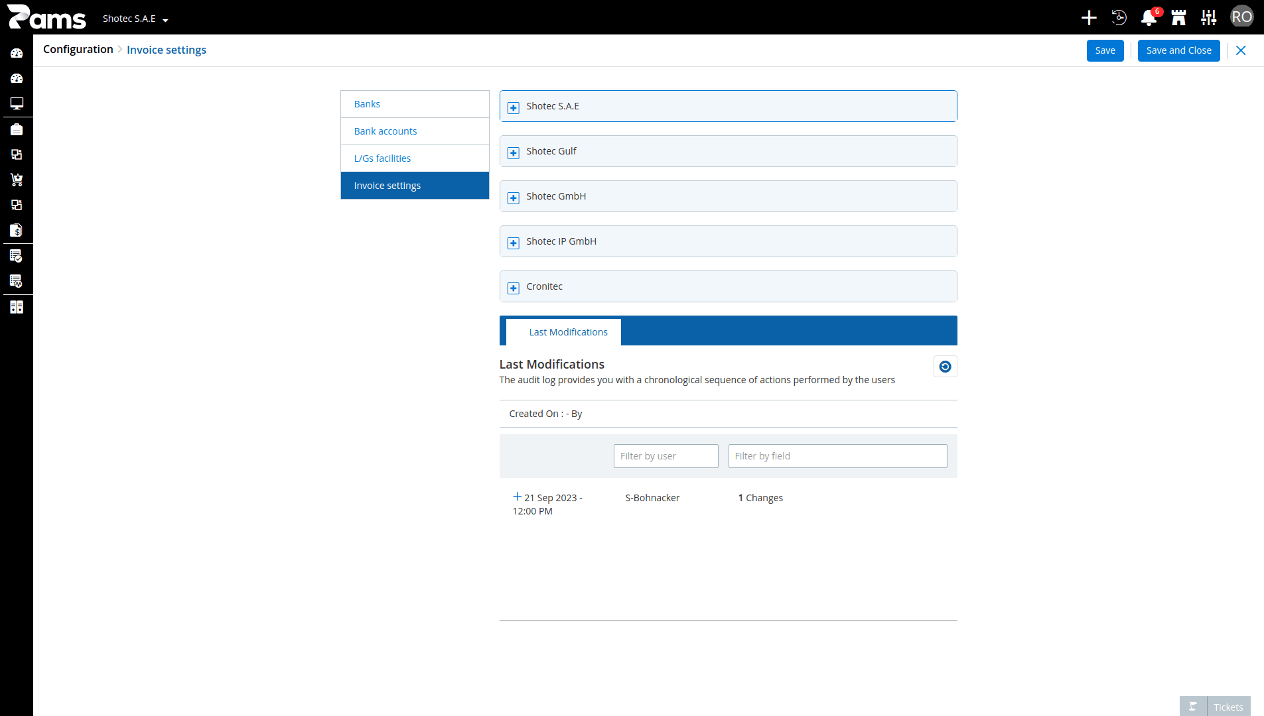Open the gauge icon directly above the monitor icon
Screen dimensions: 1264x716
click(17, 78)
